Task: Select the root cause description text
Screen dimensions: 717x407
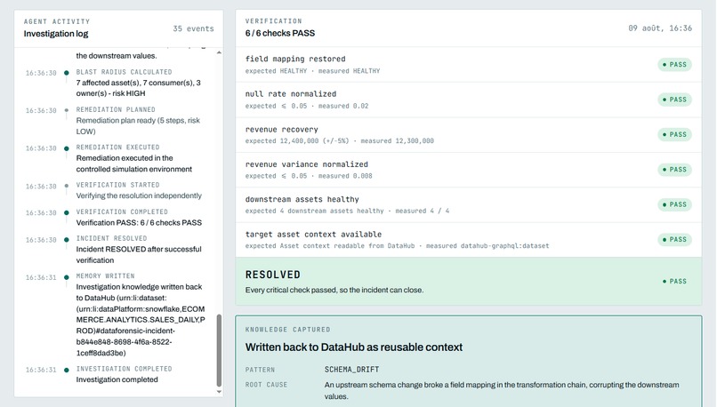Action: (502, 390)
